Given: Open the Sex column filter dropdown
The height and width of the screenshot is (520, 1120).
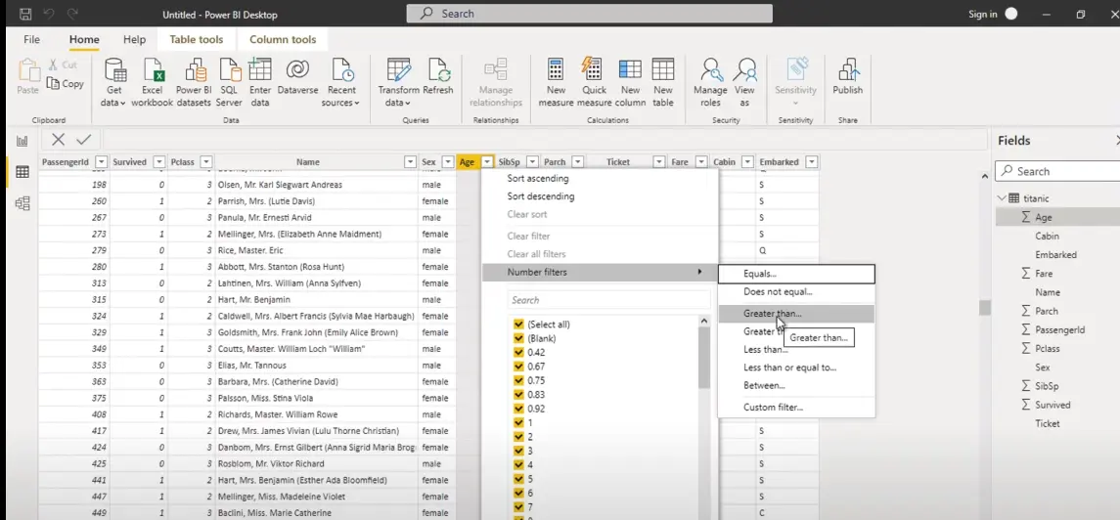Looking at the screenshot, I should 447,162.
